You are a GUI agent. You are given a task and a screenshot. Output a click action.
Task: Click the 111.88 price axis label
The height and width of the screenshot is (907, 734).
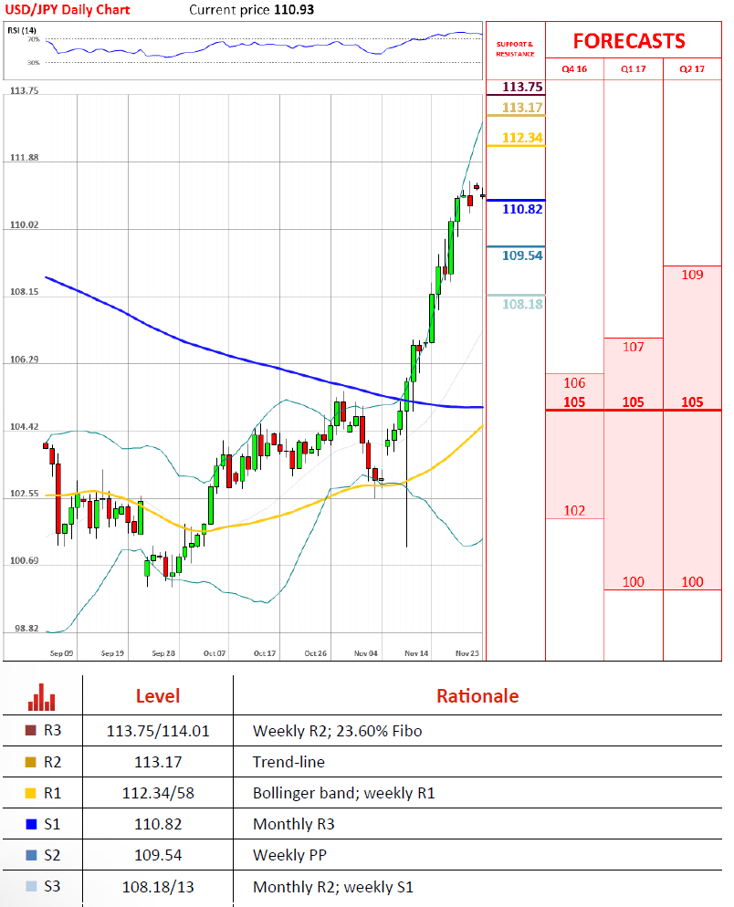pos(25,157)
